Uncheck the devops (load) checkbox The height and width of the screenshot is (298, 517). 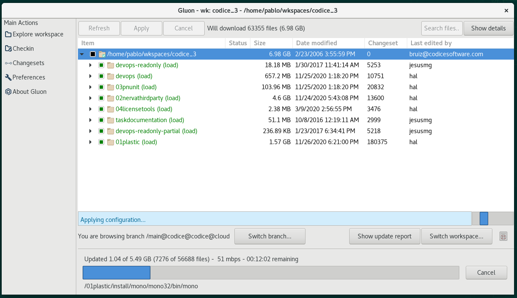[101, 76]
